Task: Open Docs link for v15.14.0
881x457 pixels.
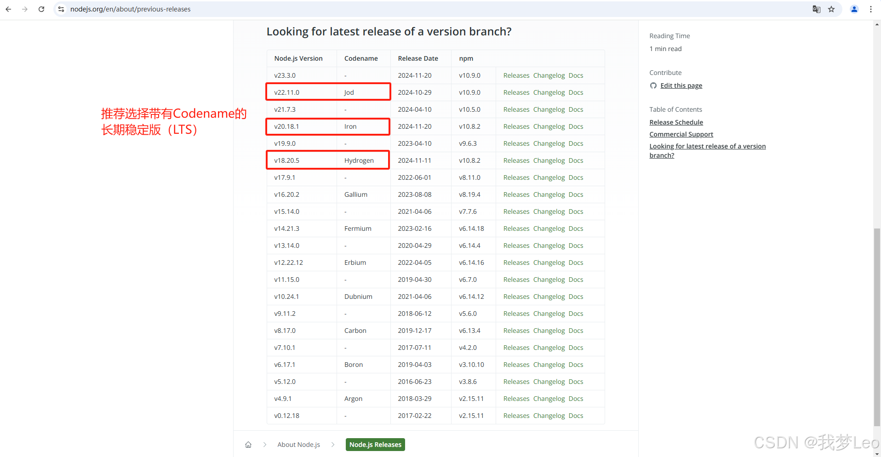Action: click(576, 211)
